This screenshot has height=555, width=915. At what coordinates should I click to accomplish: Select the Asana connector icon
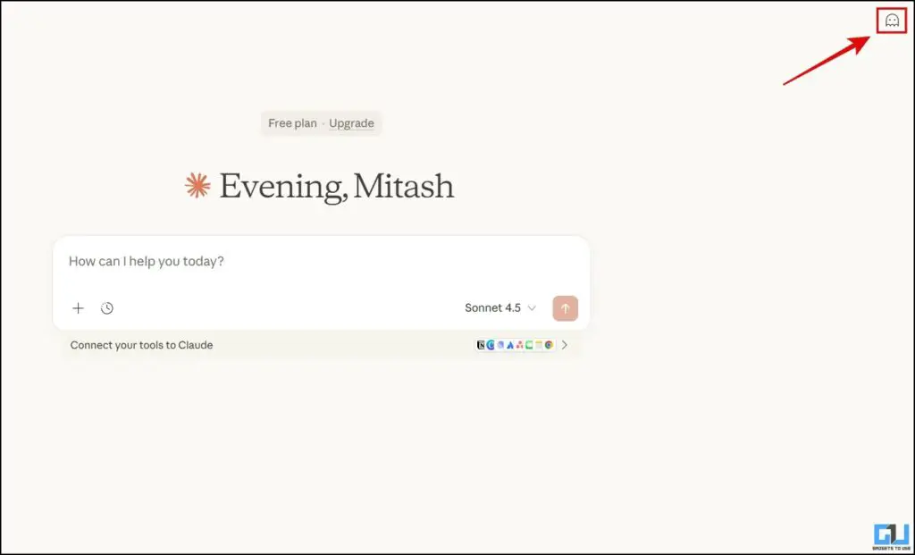(520, 344)
